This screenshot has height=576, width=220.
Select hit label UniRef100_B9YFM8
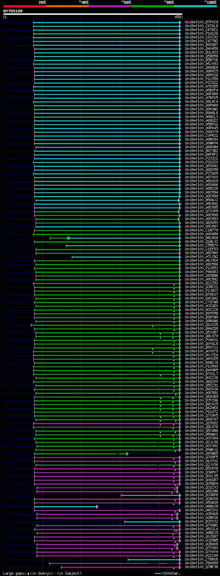coord(201,313)
